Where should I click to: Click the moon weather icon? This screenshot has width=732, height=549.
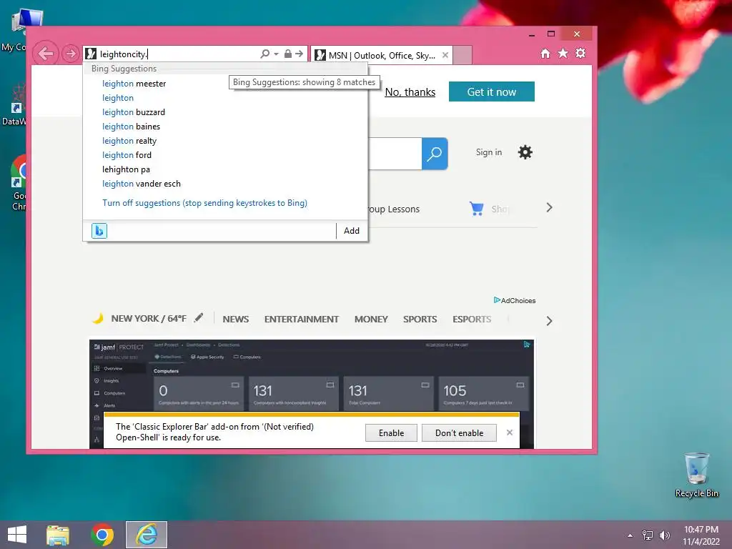[x=97, y=318]
